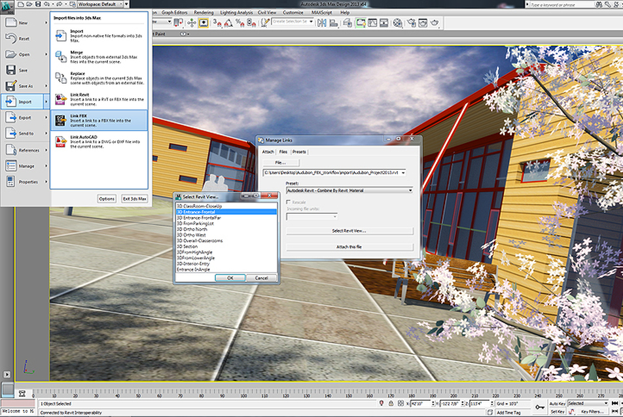623x417 pixels.
Task: Click the Select Revit View... button
Action: tap(349, 231)
